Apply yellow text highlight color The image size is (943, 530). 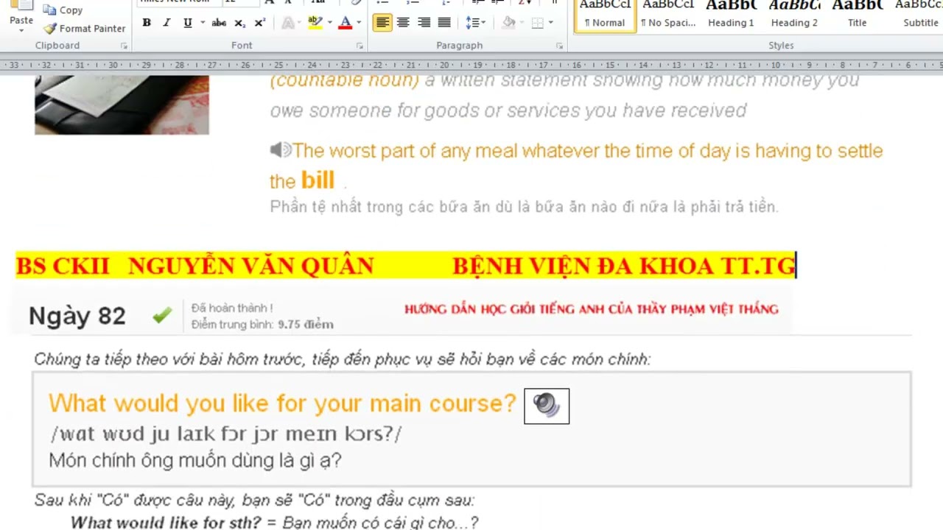click(315, 23)
